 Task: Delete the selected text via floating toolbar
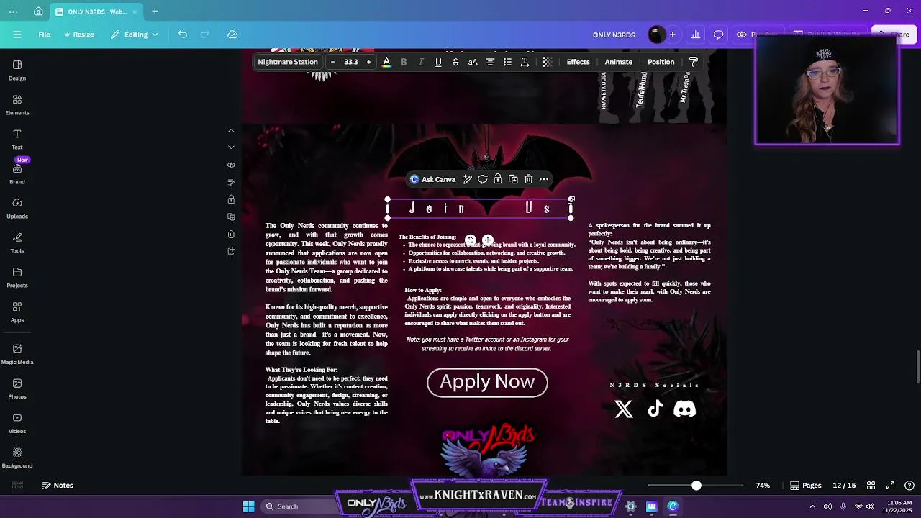pos(528,179)
